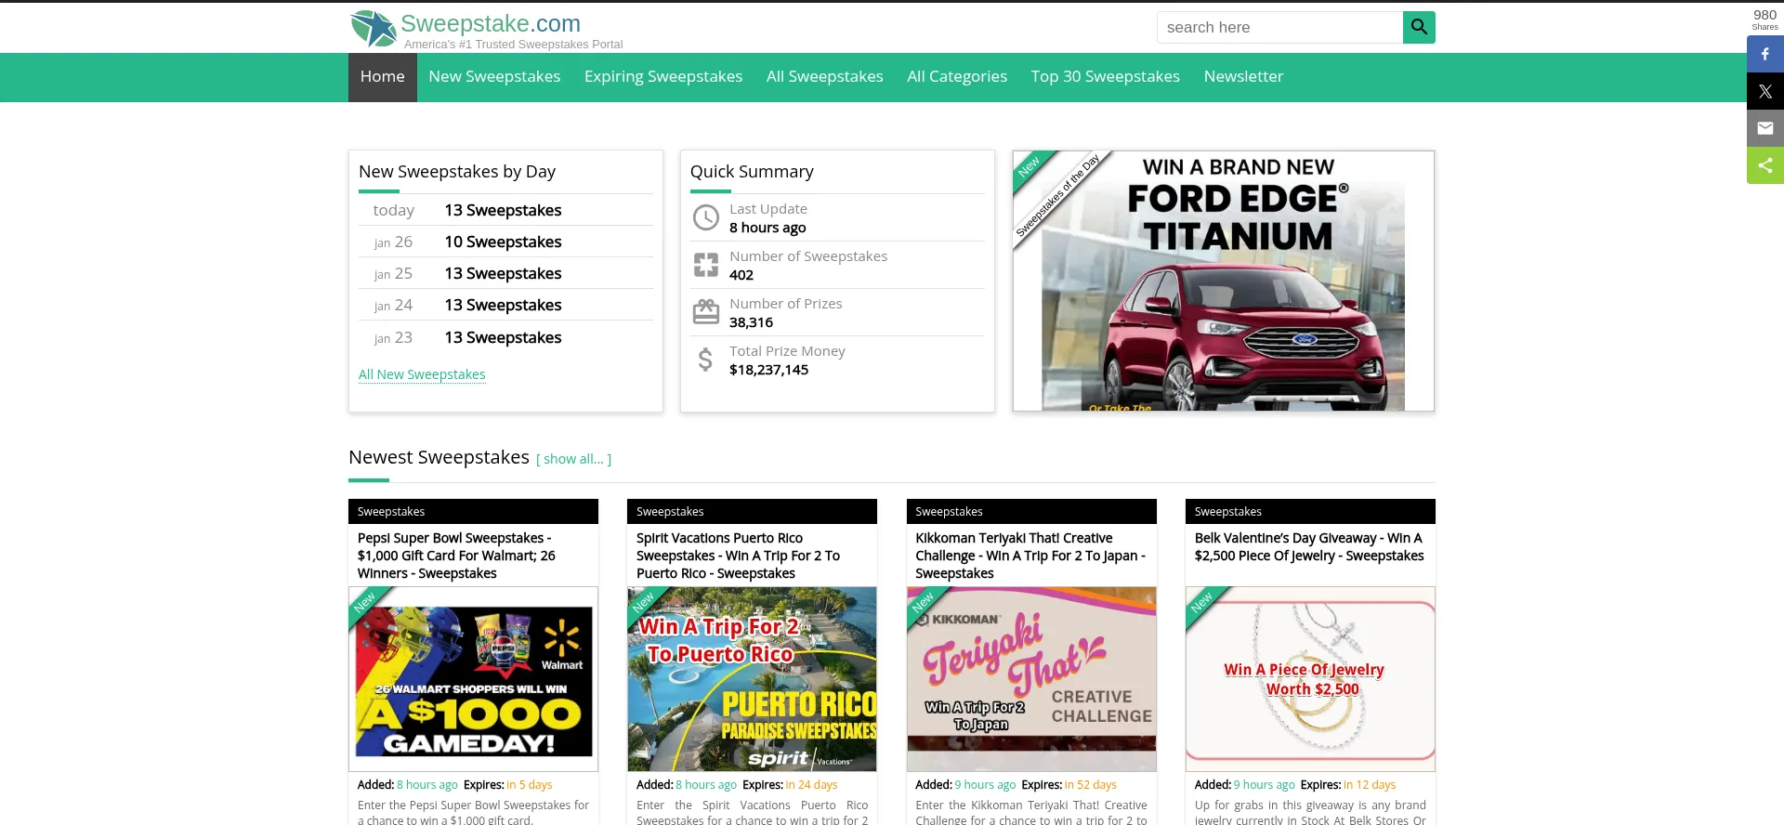Select Jan 25 '13 Sweepstakes' row
This screenshot has height=825, width=1784.
pos(505,273)
